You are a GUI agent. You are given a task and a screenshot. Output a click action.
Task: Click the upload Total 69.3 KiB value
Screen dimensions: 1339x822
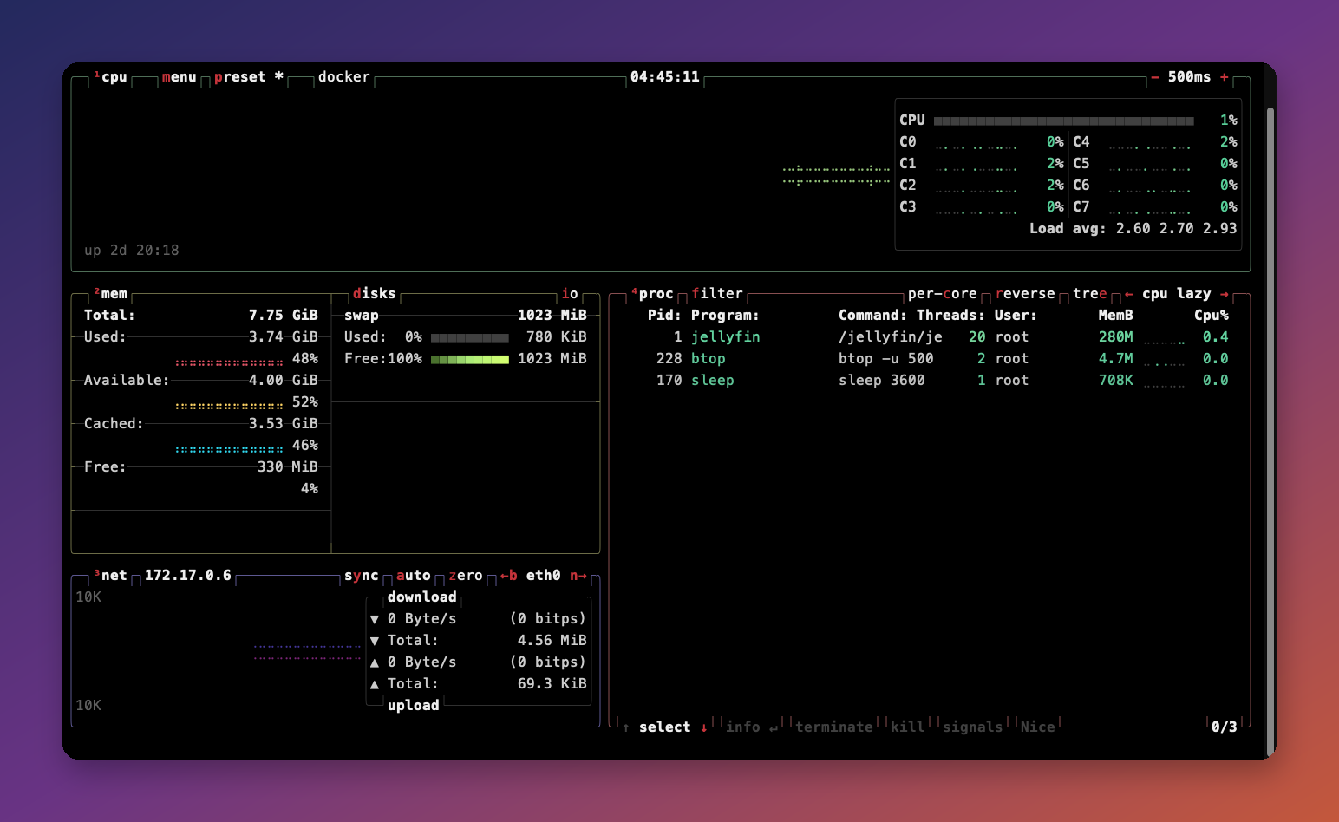pos(552,684)
